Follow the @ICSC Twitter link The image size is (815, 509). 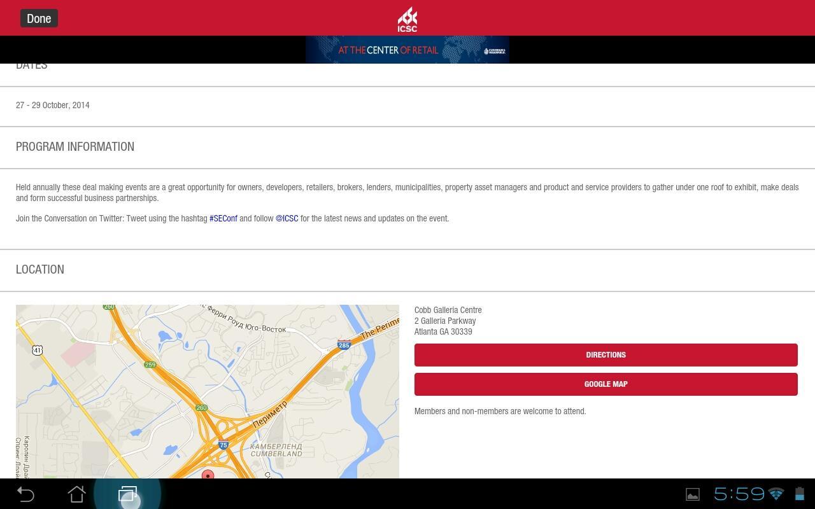coord(287,218)
